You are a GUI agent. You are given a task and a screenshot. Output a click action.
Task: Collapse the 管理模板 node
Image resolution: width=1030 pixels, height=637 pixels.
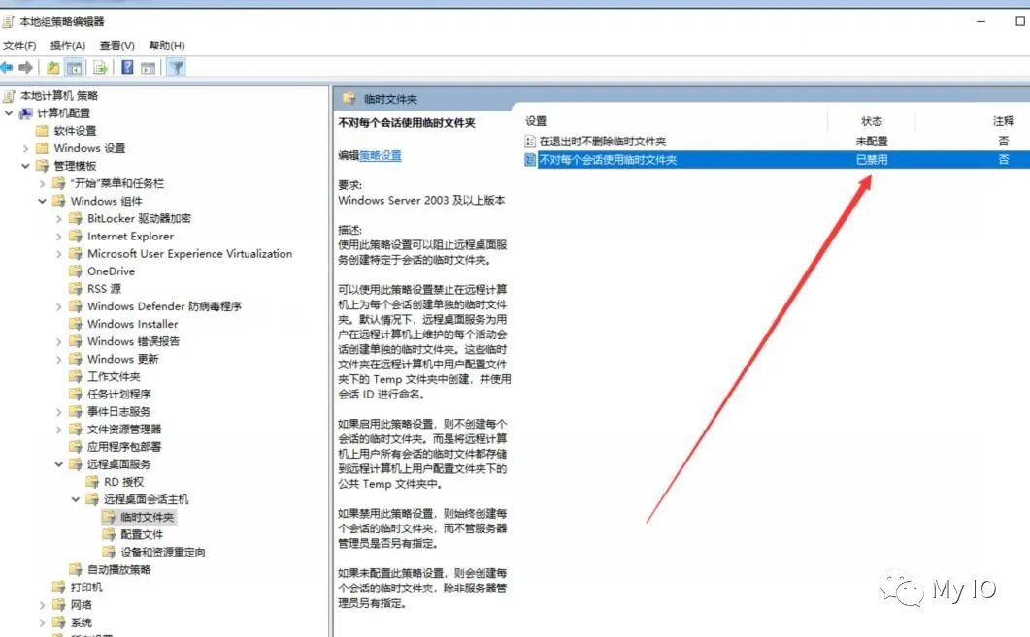(x=25, y=166)
